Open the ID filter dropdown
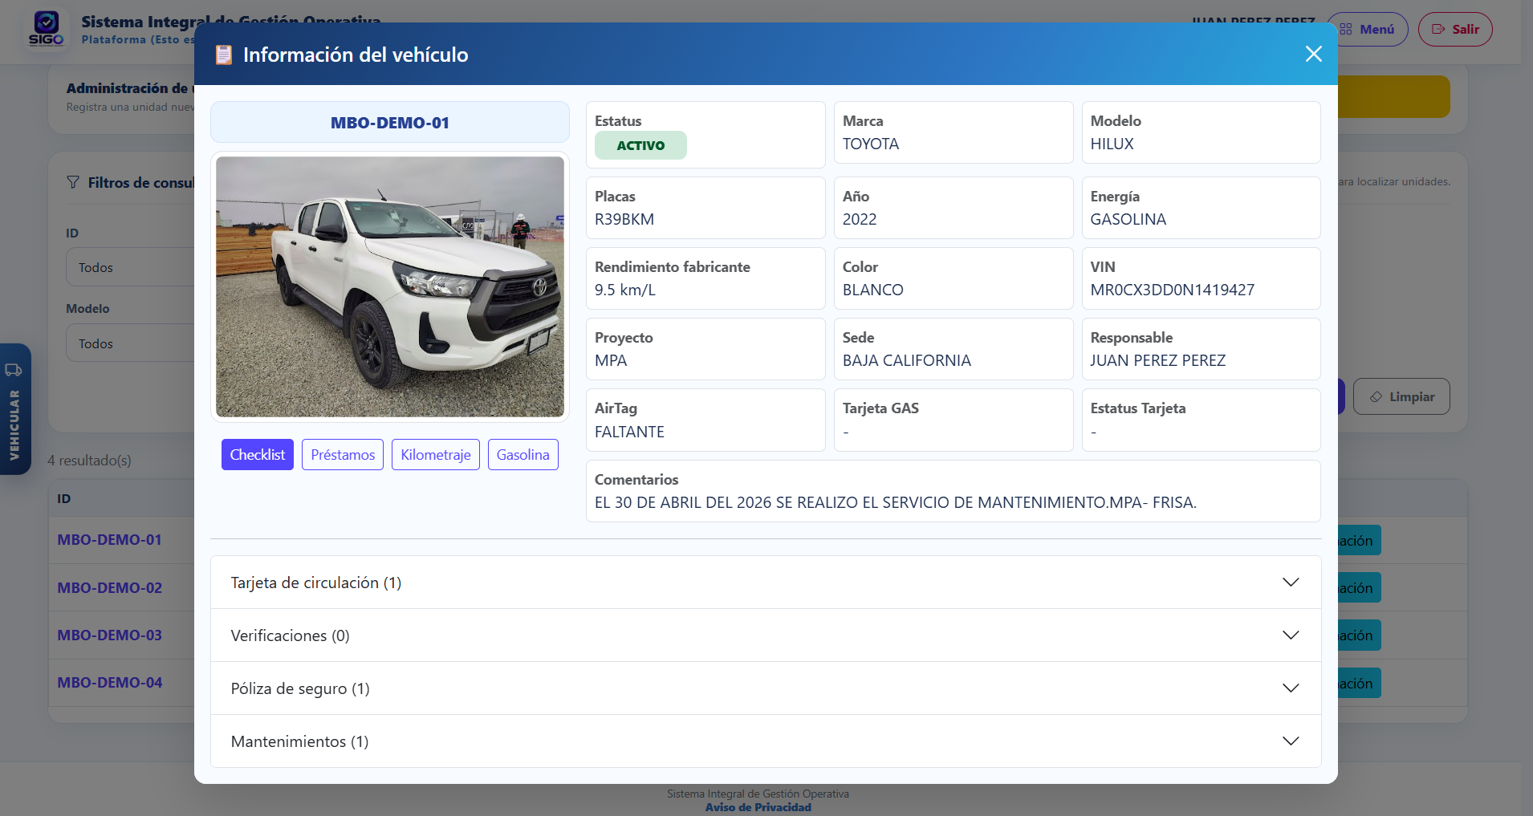Viewport: 1533px width, 816px height. click(130, 267)
